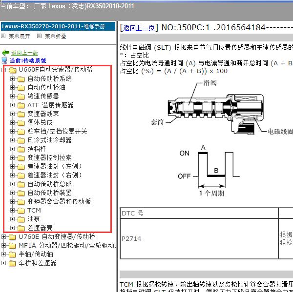Expand the 差速器壳 node
The image size is (293, 292).
tap(12, 228)
